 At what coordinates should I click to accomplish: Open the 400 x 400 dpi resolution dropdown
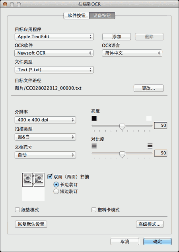(x=45, y=120)
